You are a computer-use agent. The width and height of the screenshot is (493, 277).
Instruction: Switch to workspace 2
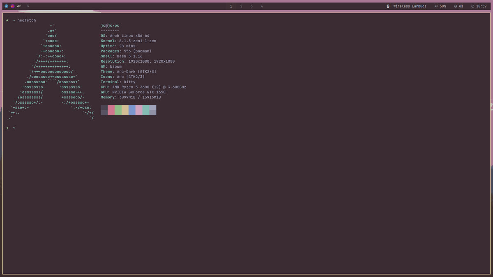pyautogui.click(x=241, y=6)
